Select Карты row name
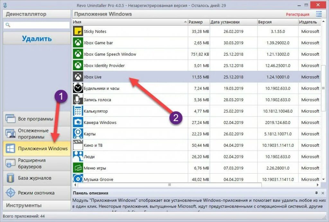Screen dimensions: 329x222 (x=89, y=134)
